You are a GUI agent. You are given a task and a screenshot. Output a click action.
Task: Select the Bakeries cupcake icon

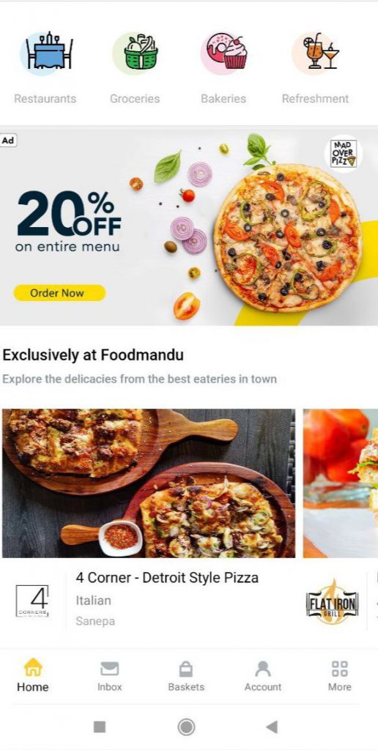pyautogui.click(x=224, y=53)
